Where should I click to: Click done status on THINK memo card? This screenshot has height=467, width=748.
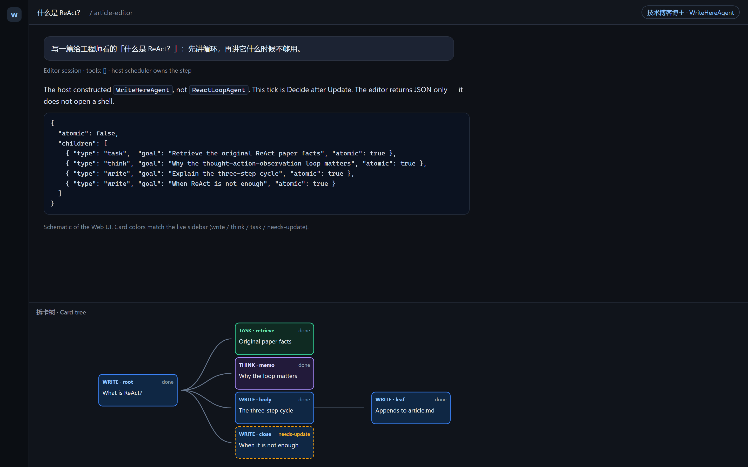point(304,365)
